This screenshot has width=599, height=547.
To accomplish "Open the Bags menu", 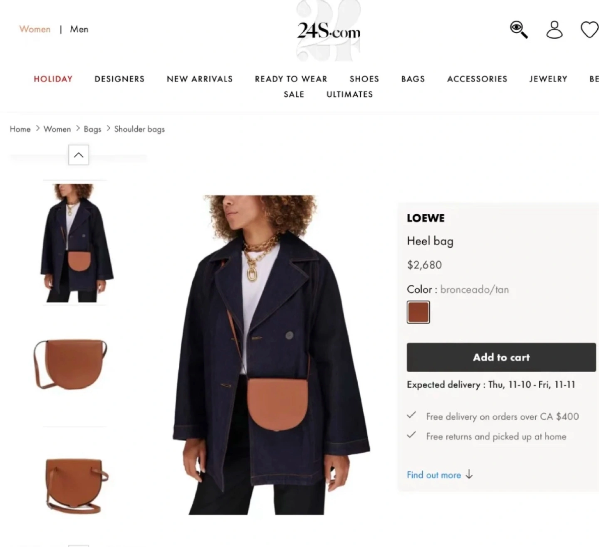I will click(x=413, y=79).
